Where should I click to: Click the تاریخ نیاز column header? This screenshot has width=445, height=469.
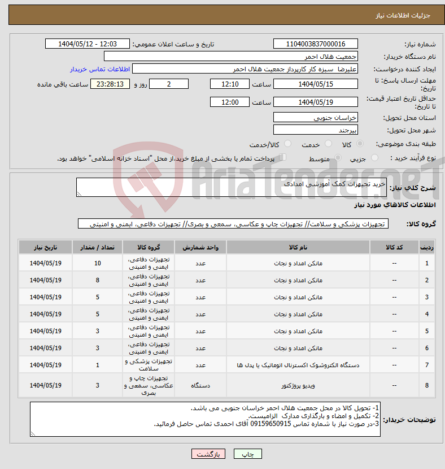[x=45, y=247]
